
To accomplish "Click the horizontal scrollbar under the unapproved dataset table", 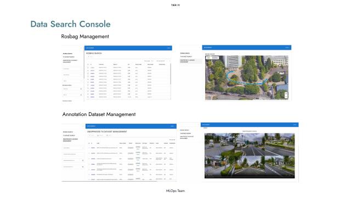I will [109, 181].
